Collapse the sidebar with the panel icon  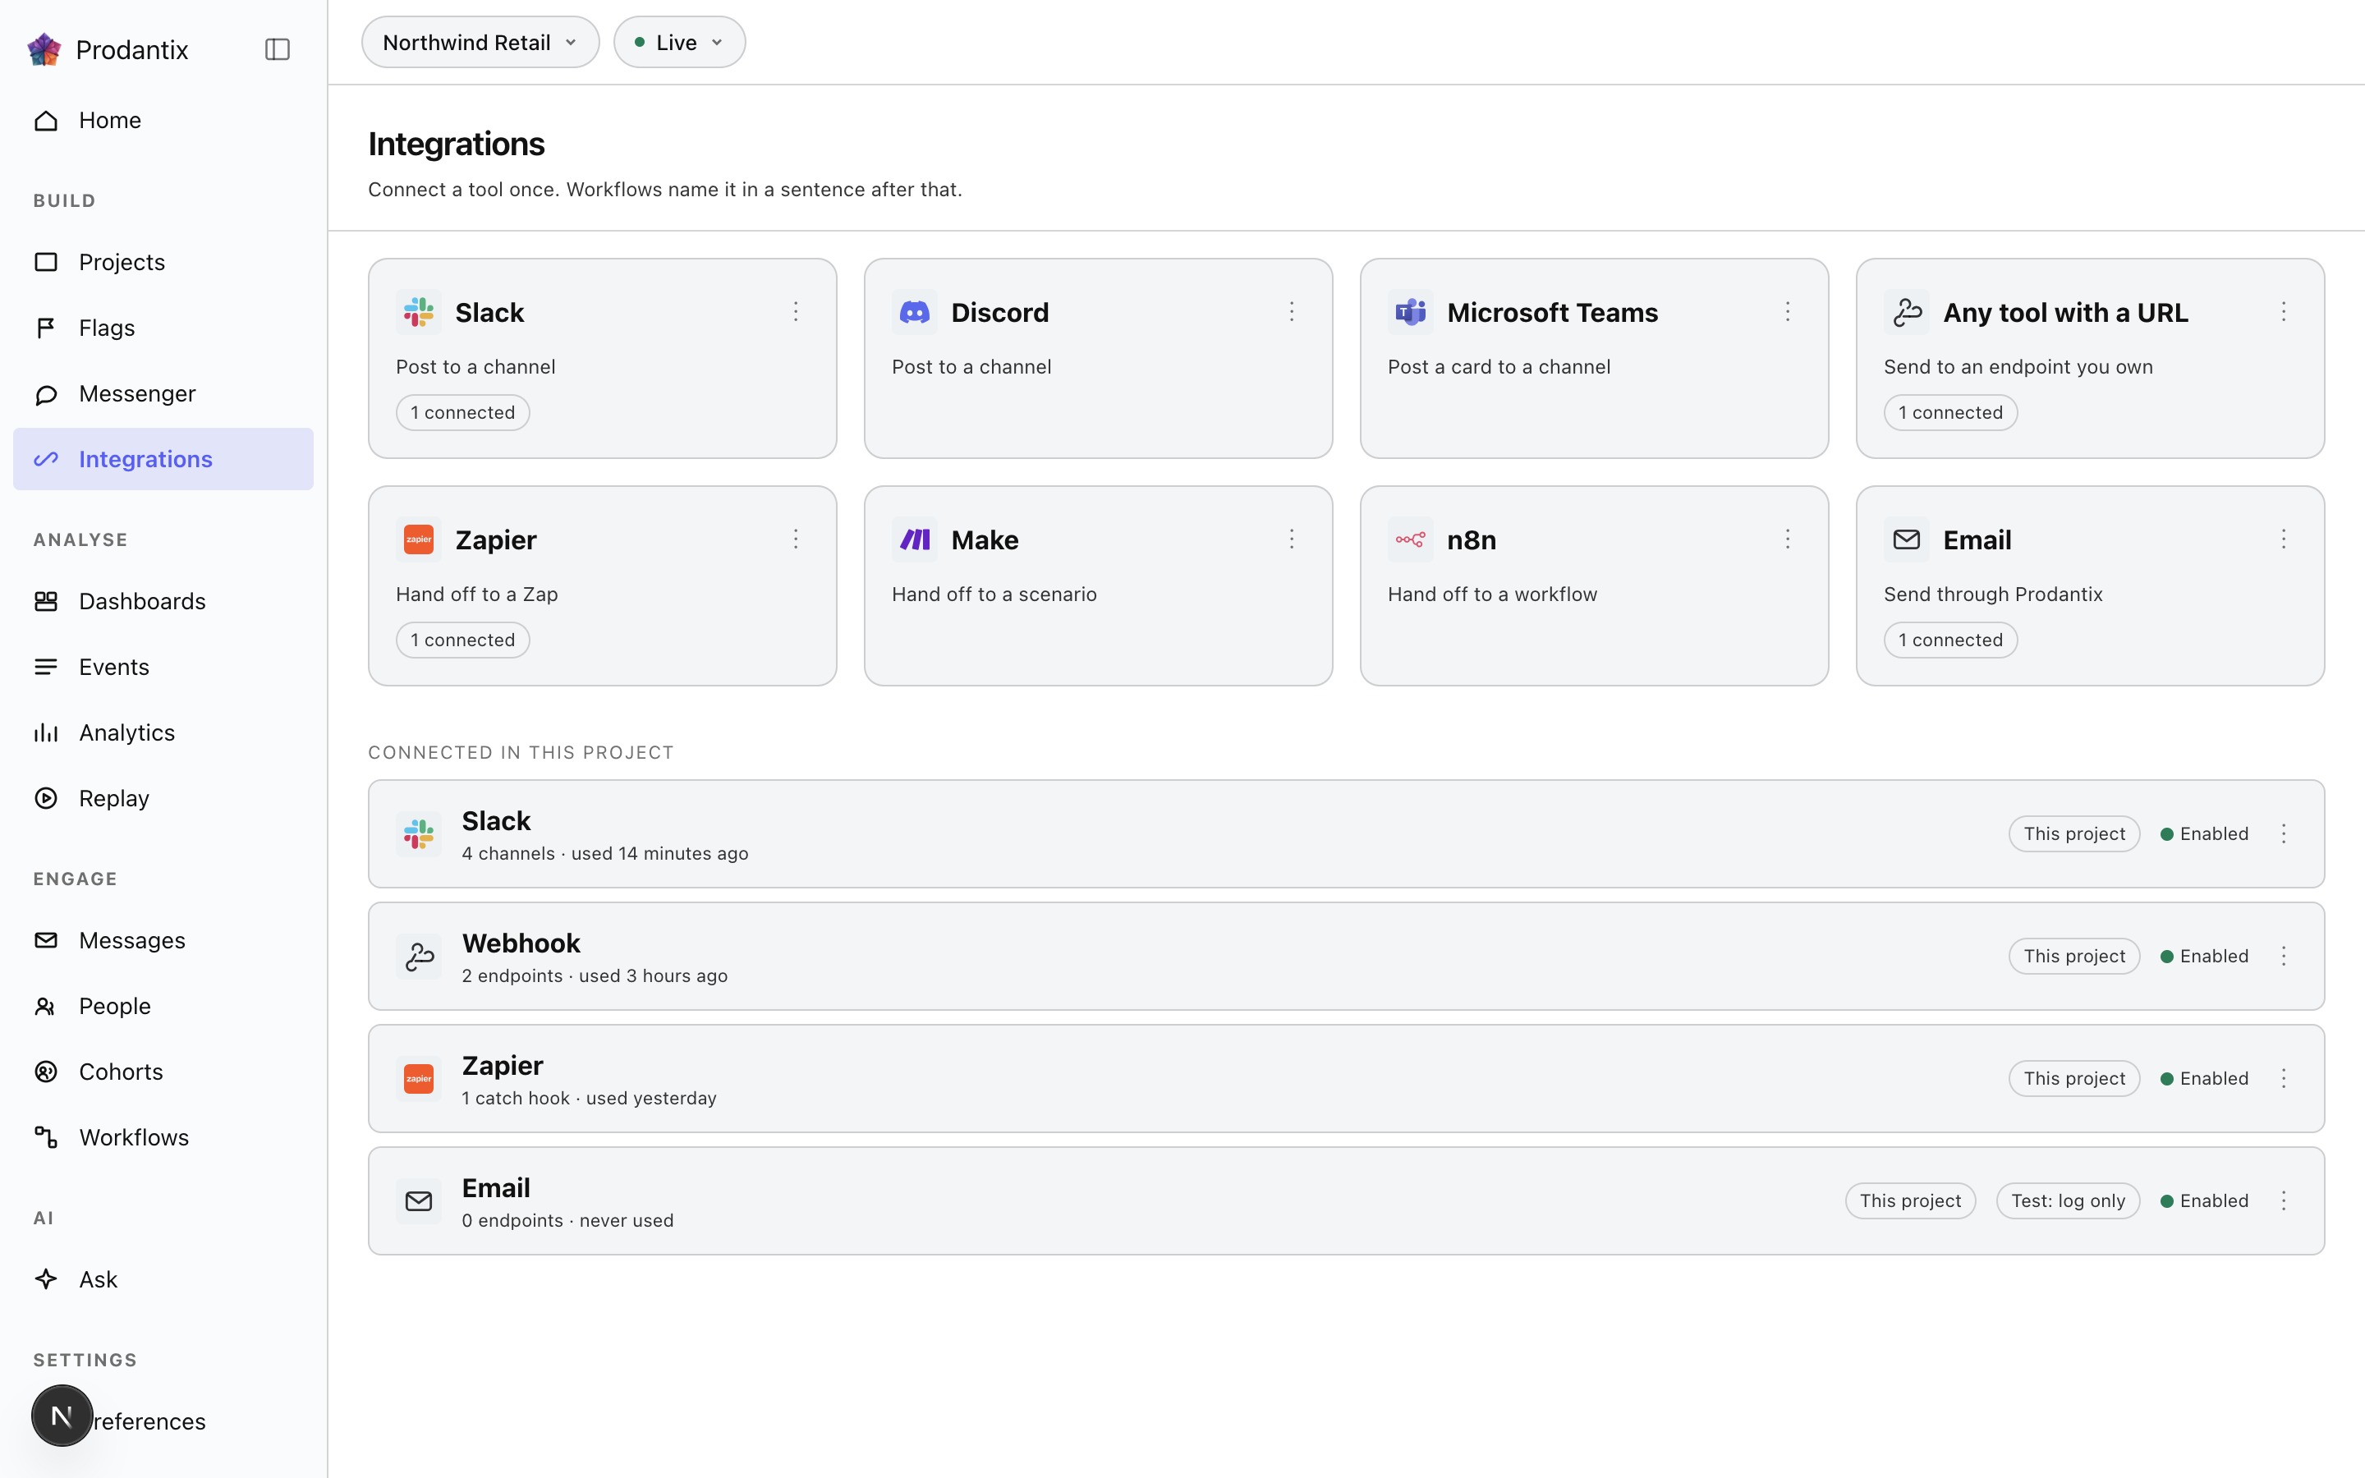point(278,49)
